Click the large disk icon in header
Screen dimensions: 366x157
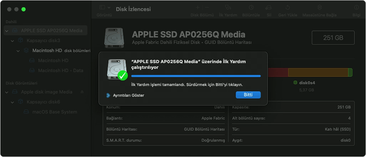[114, 38]
